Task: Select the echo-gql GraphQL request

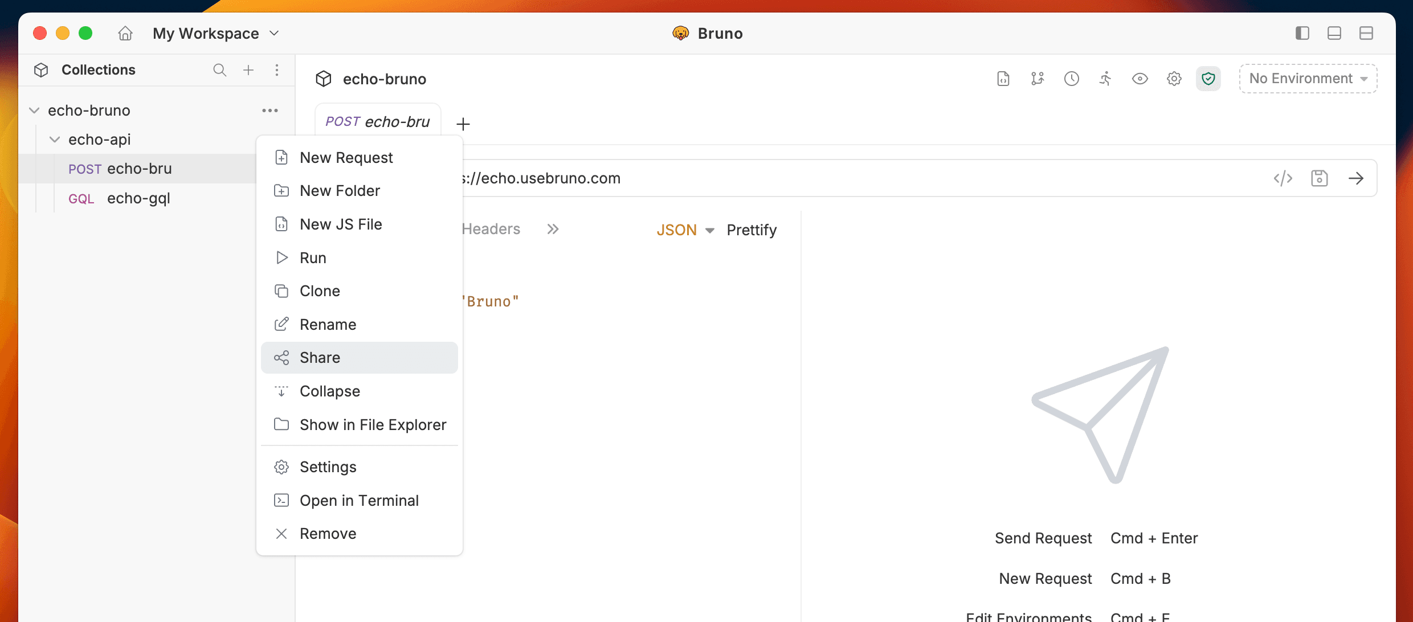Action: coord(138,198)
